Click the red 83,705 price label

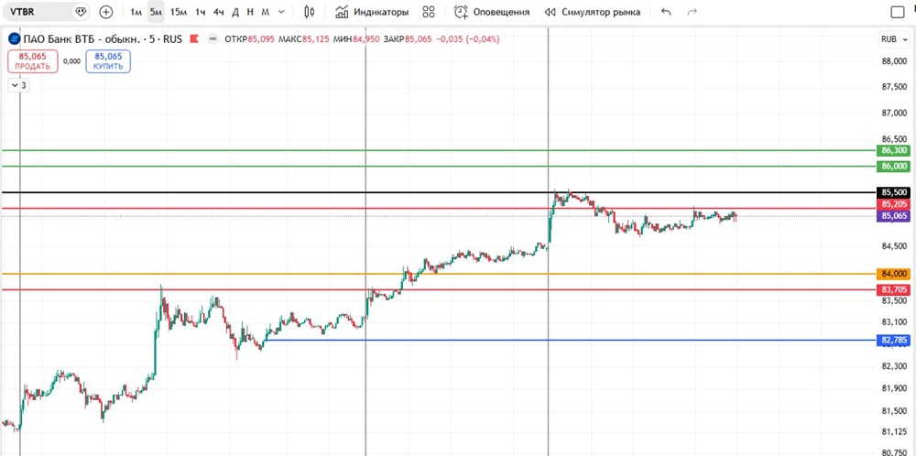(x=894, y=289)
